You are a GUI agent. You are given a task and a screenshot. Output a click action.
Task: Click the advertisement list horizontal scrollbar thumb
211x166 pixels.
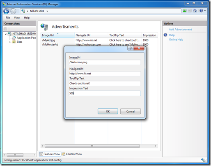92,146
